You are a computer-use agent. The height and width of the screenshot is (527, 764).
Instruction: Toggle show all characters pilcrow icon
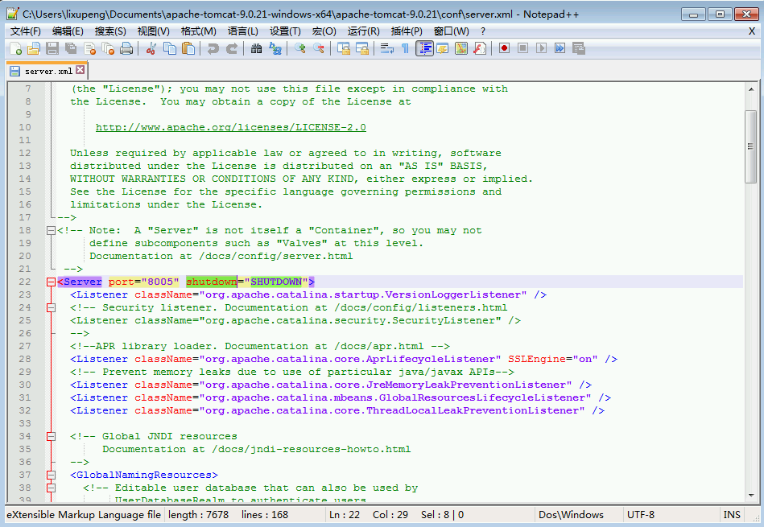pos(406,48)
